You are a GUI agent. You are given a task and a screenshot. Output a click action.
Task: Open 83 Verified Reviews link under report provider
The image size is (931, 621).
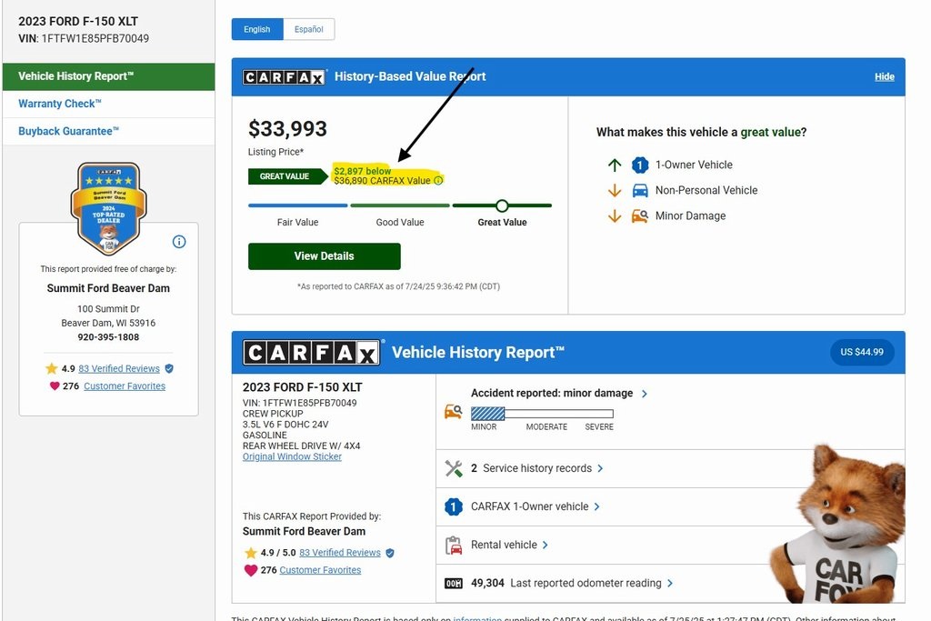pos(340,553)
